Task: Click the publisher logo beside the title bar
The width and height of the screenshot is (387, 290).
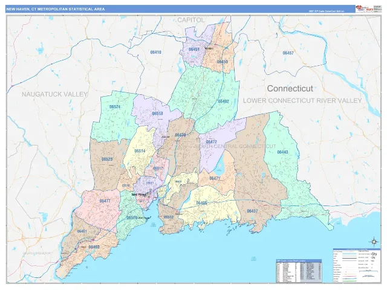Action: 364,8
